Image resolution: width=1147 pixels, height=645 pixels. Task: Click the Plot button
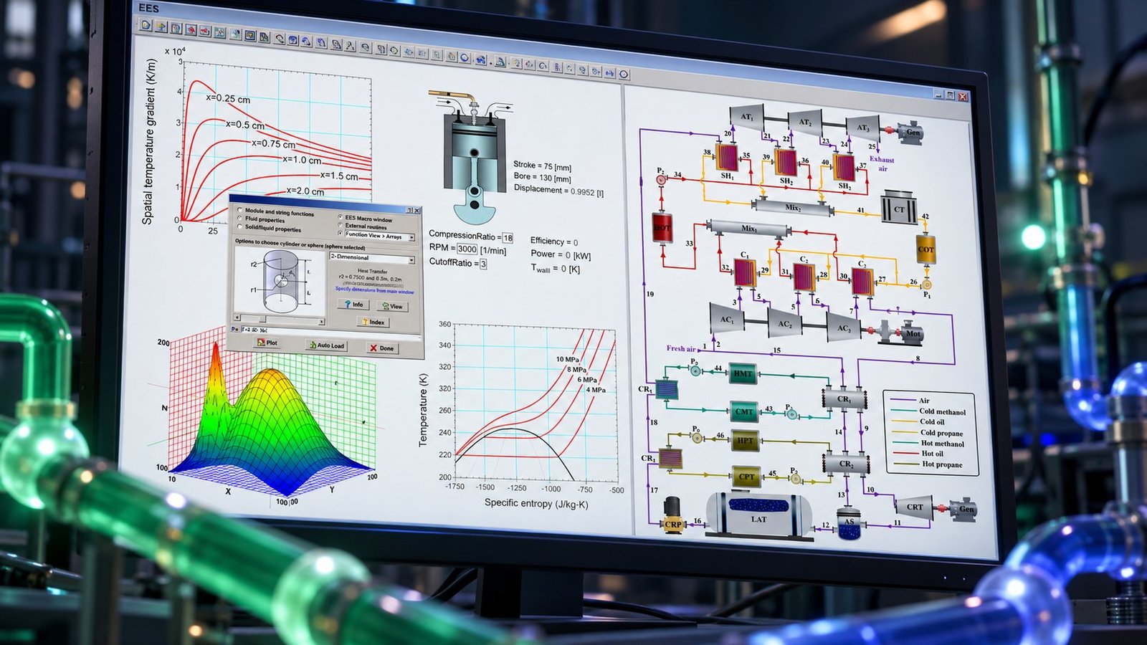point(267,343)
